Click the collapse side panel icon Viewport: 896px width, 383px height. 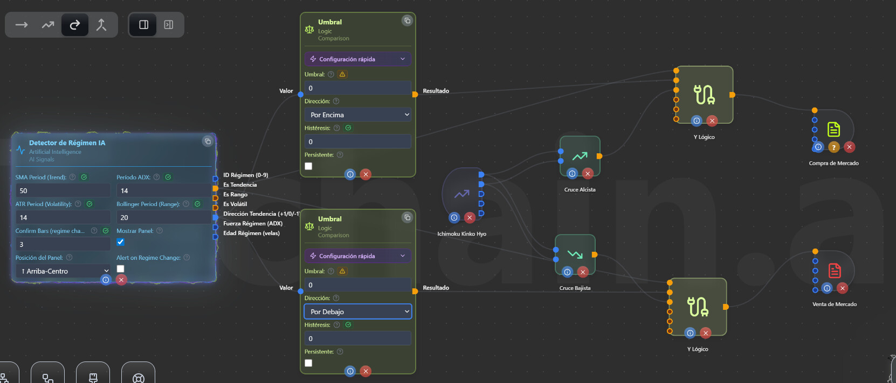169,25
